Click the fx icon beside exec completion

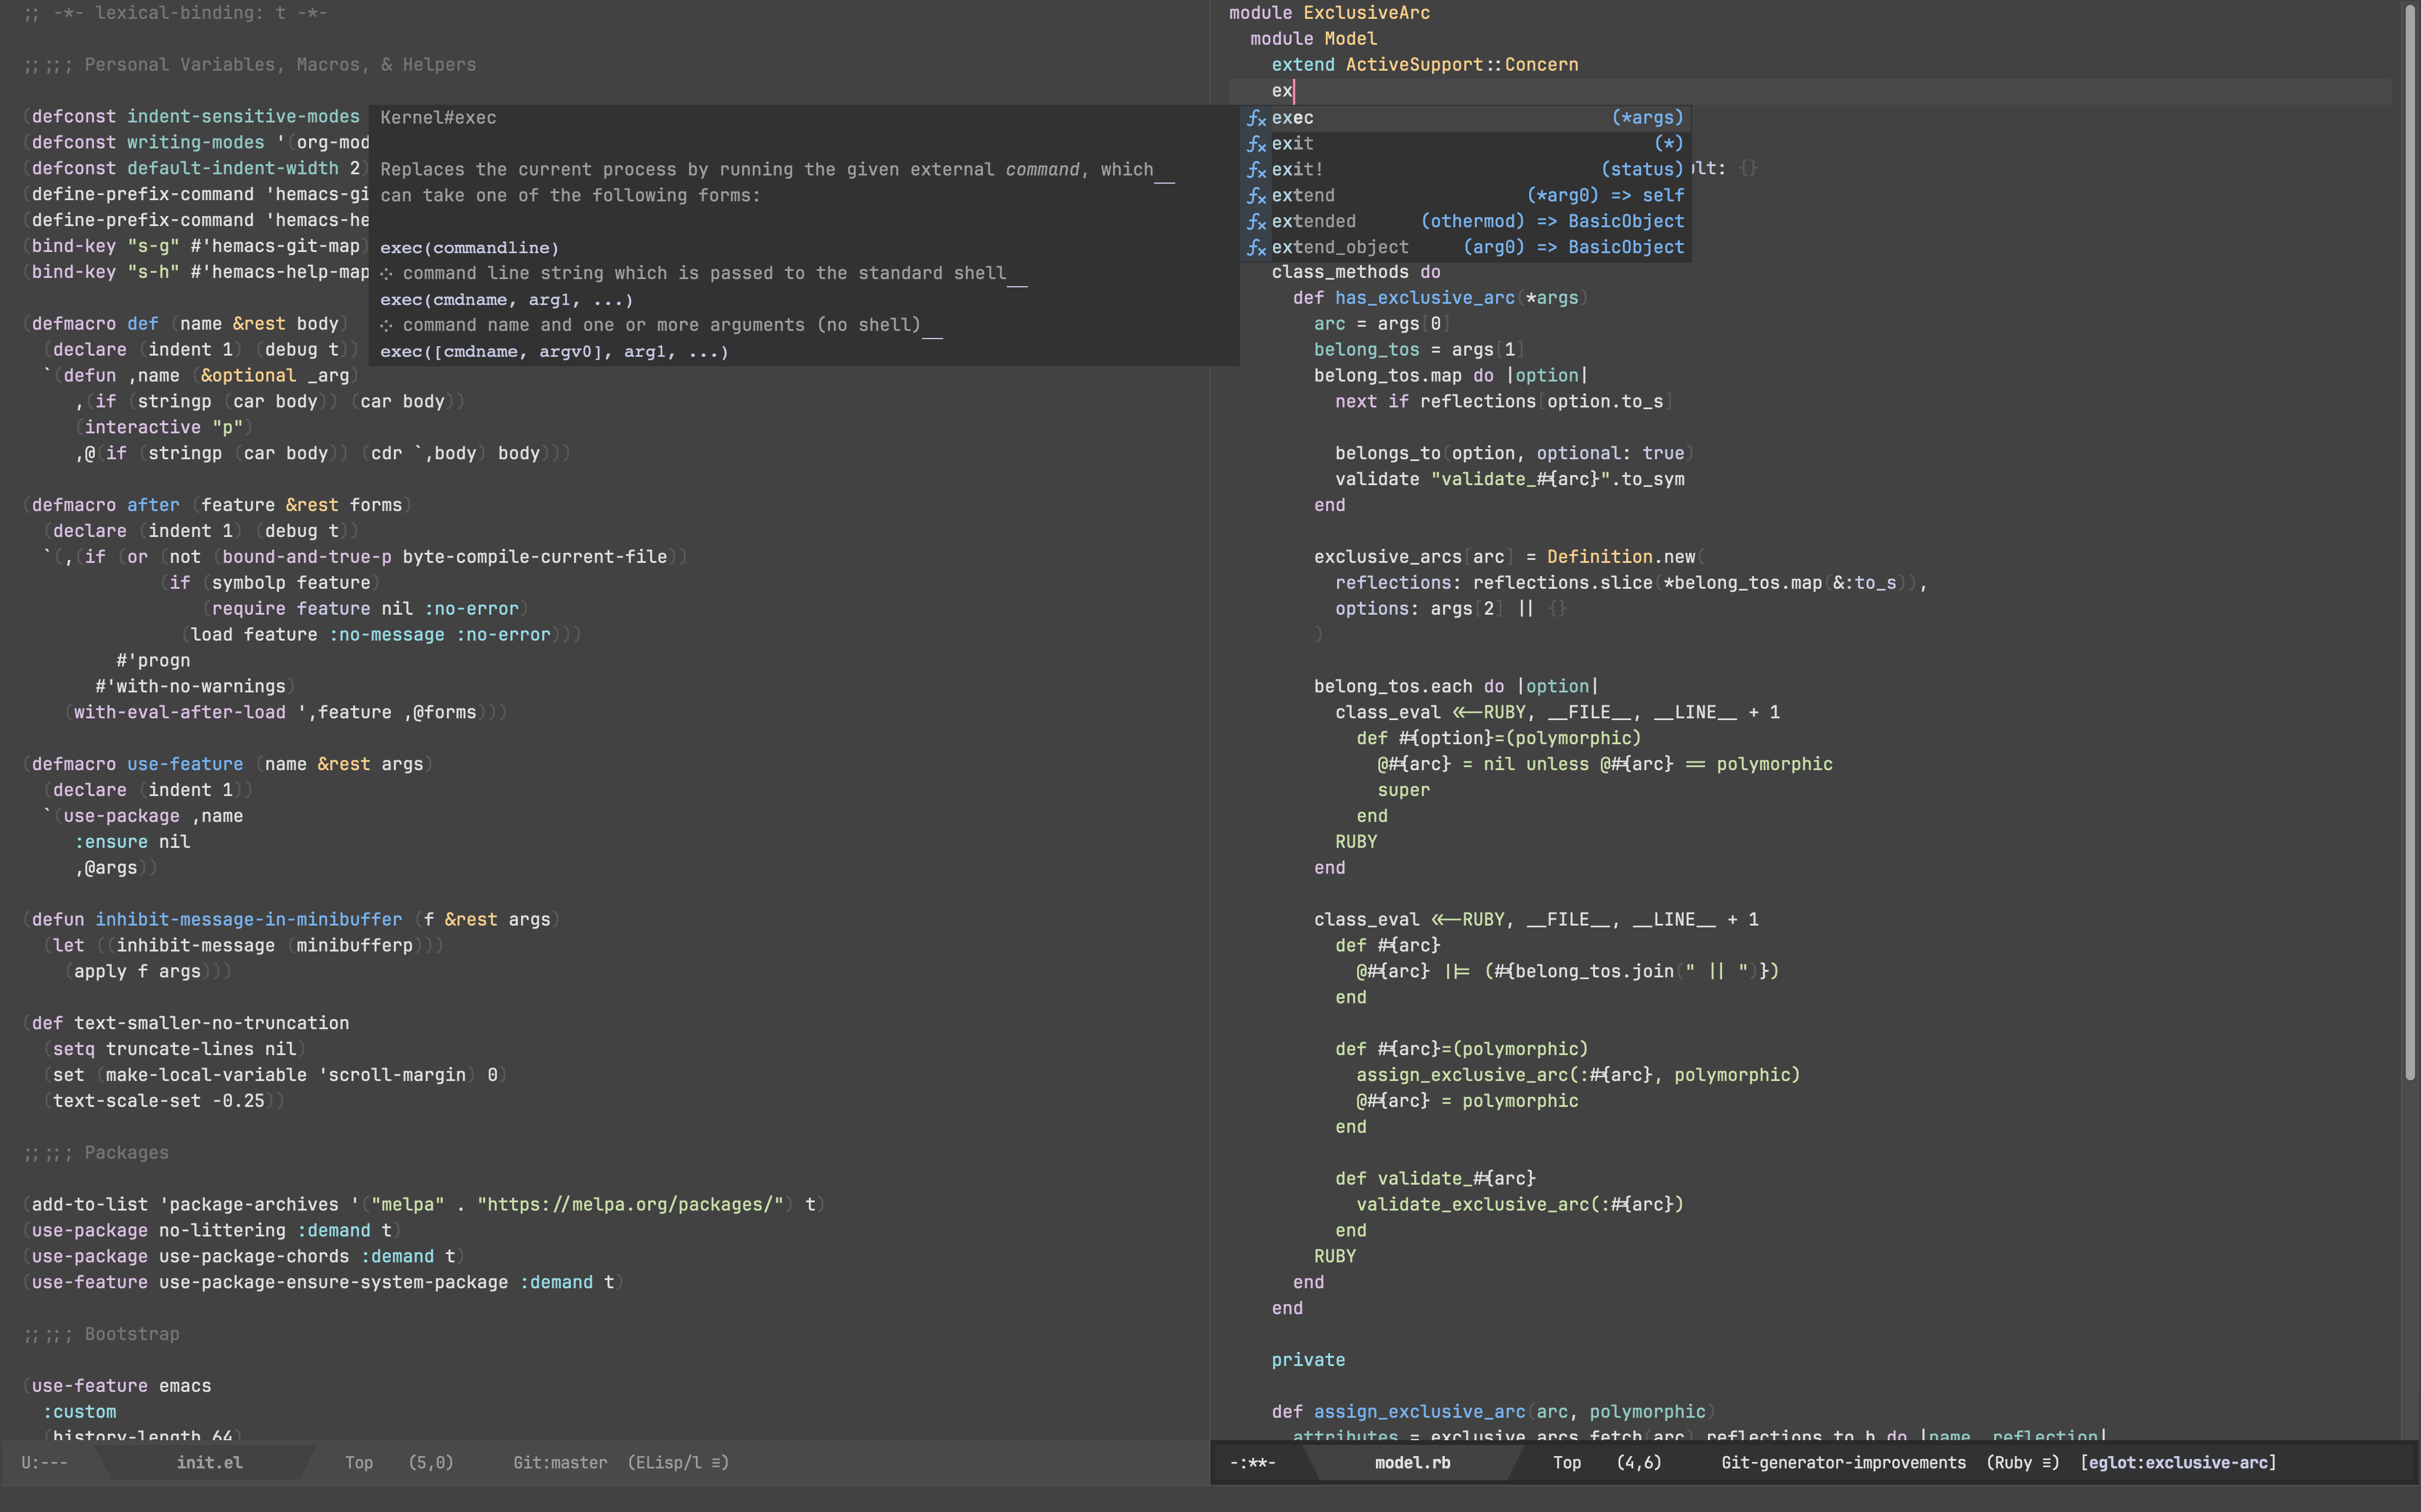coord(1256,118)
